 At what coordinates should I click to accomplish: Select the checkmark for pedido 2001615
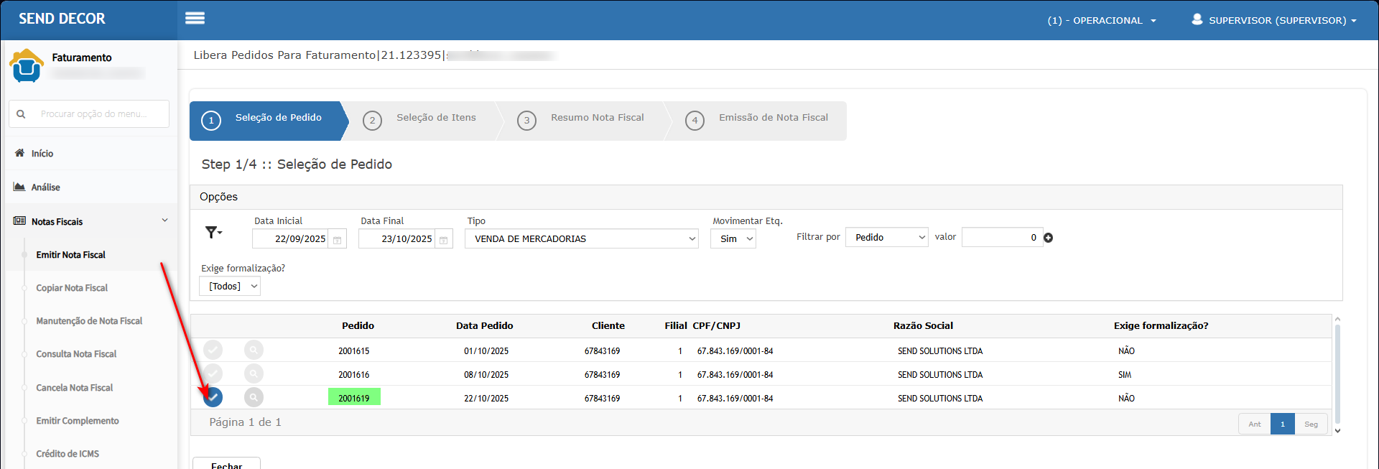(213, 350)
